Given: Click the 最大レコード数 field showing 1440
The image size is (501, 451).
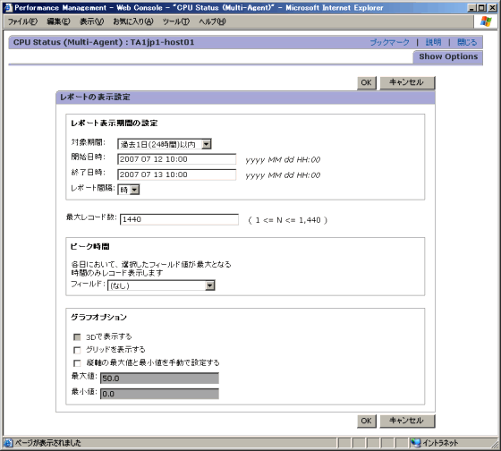Looking at the screenshot, I should 179,219.
